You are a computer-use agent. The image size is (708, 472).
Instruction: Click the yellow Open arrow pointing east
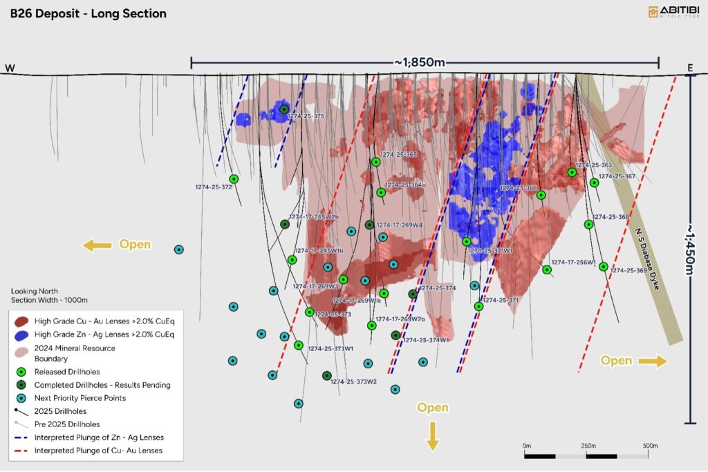[x=653, y=361]
